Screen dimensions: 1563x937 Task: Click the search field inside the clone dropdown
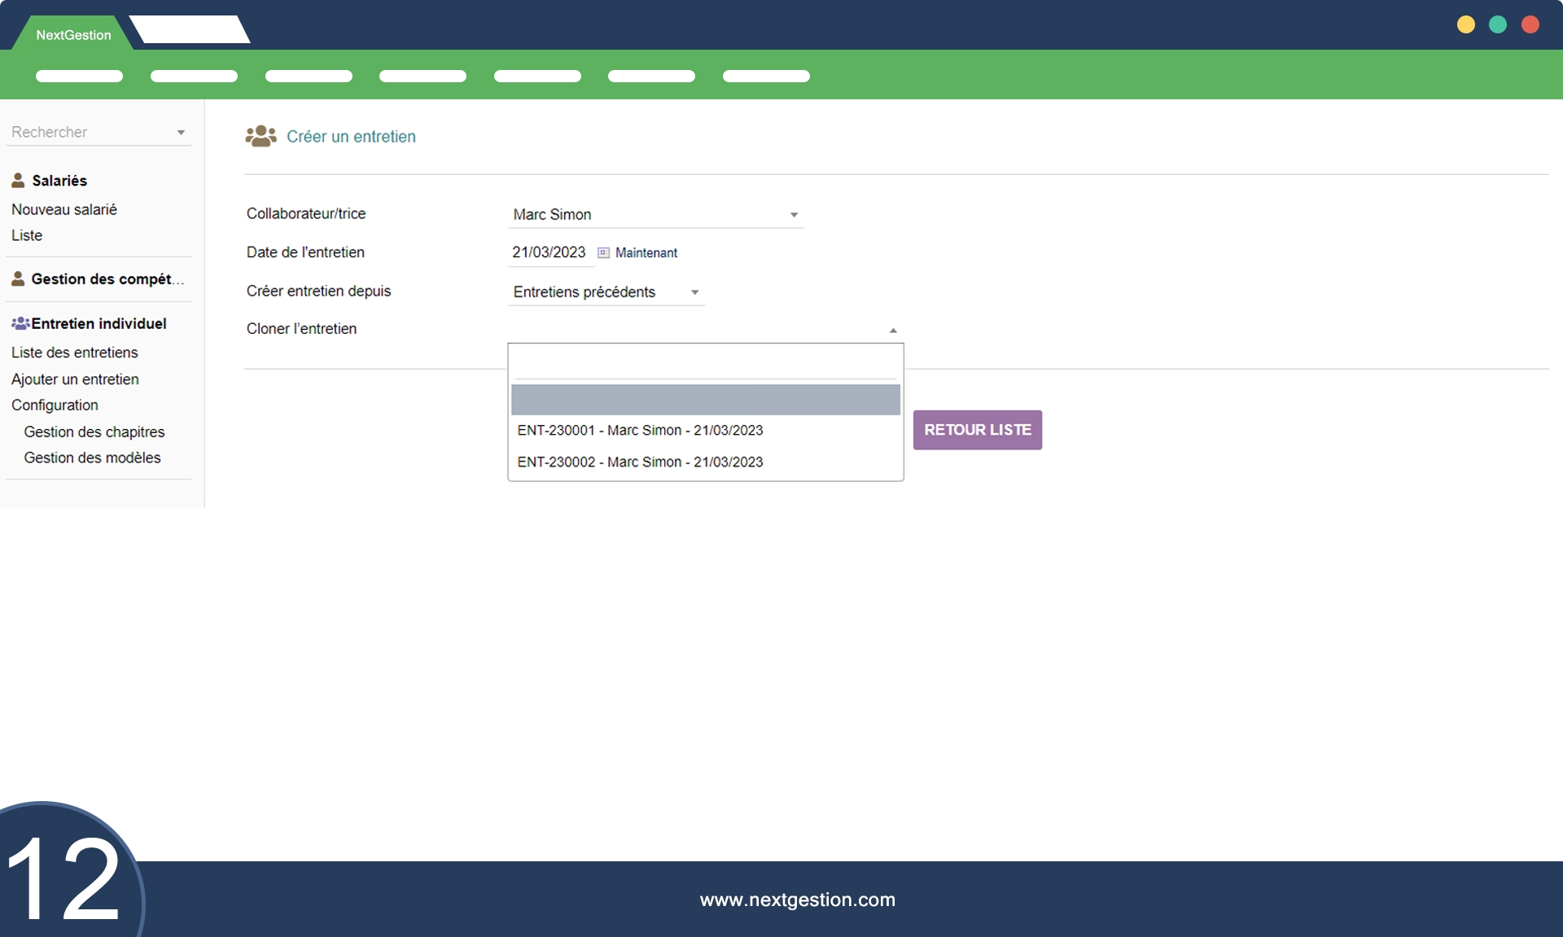pos(705,366)
